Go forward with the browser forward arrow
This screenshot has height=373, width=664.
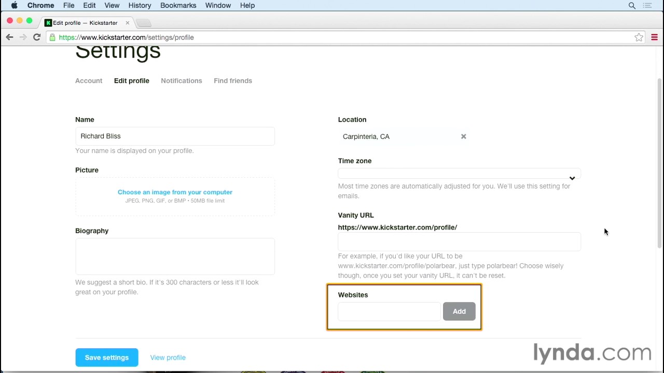(23, 37)
